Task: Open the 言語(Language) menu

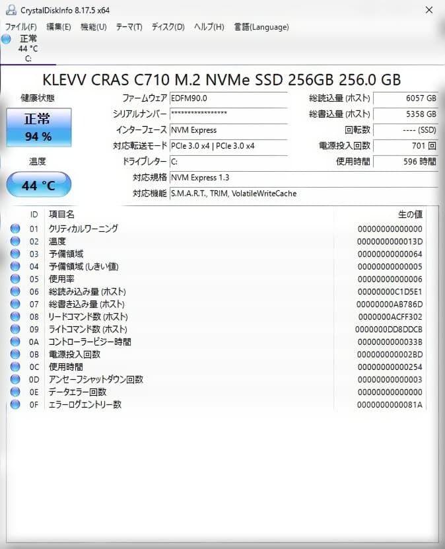Action: click(x=261, y=27)
